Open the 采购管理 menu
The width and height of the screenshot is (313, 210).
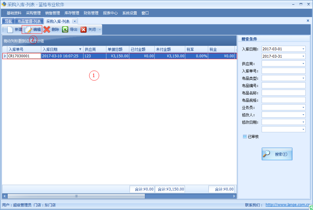pos(33,13)
